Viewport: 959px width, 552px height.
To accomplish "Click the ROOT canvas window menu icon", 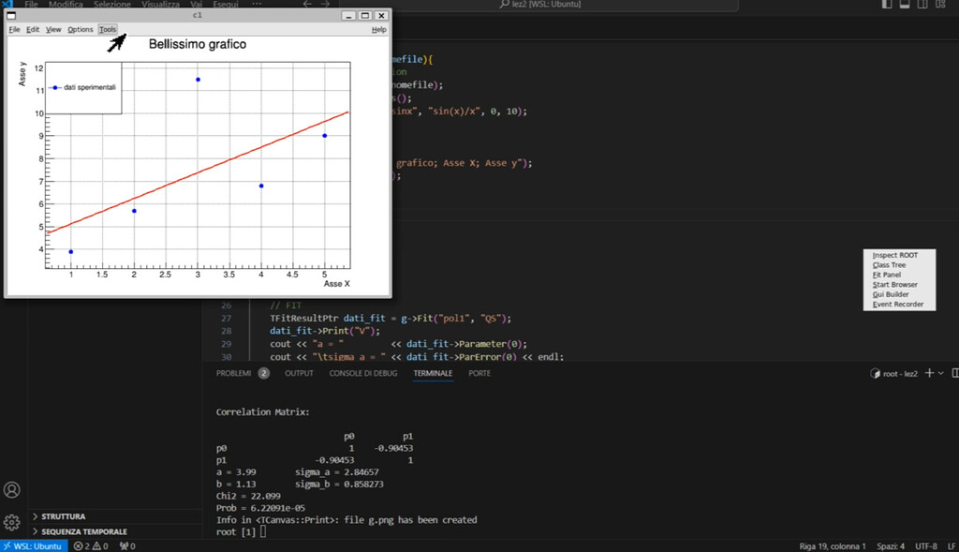I will point(12,16).
